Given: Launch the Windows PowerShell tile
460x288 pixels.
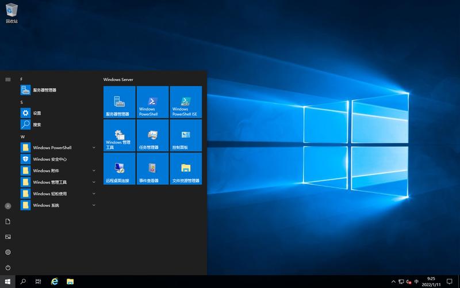Looking at the screenshot, I should (152, 102).
